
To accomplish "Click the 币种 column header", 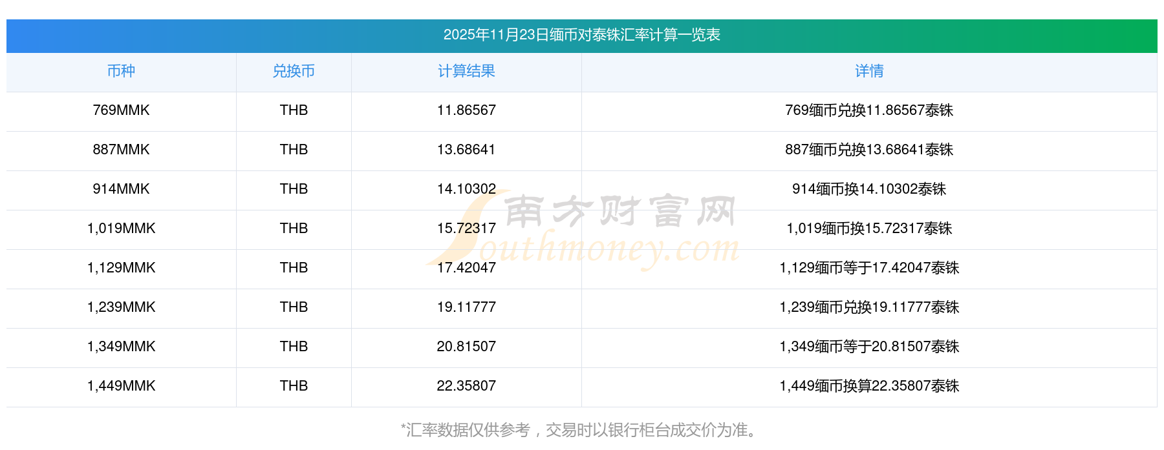I will click(x=121, y=72).
